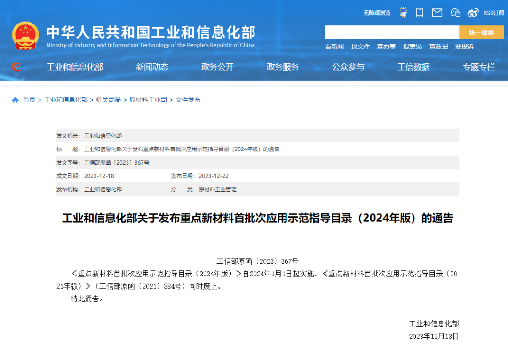Select the 政务公开 navigation item
Screen dimensions: 508x346
217,67
